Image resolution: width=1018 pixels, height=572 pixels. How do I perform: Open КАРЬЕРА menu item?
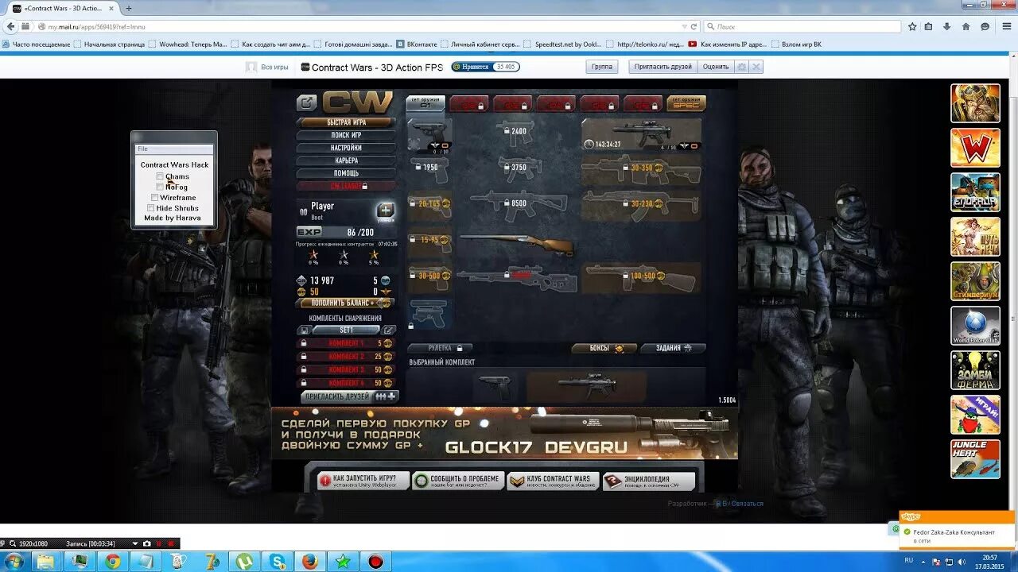point(346,160)
